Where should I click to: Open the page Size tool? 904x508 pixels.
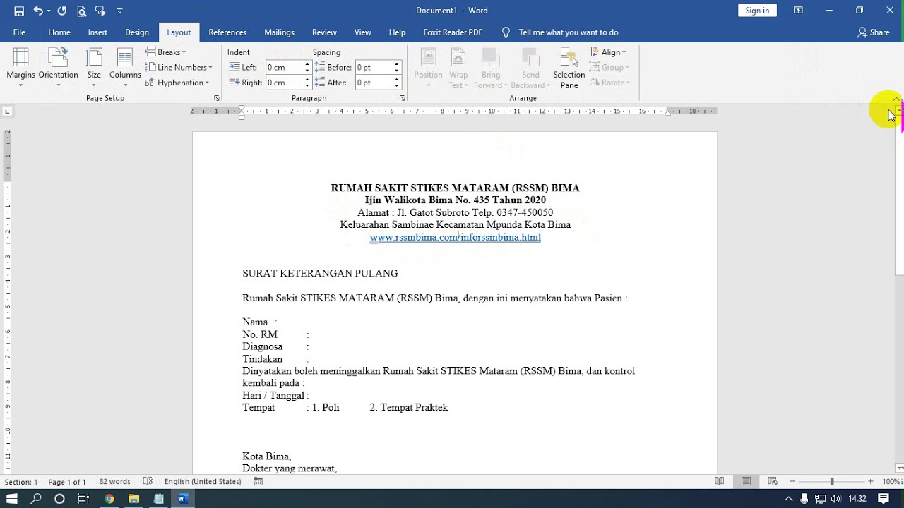pyautogui.click(x=94, y=68)
